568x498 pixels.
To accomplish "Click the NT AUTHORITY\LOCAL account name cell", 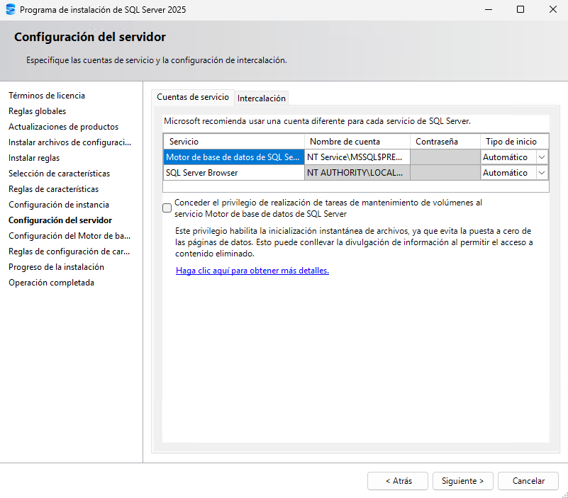I will [357, 173].
